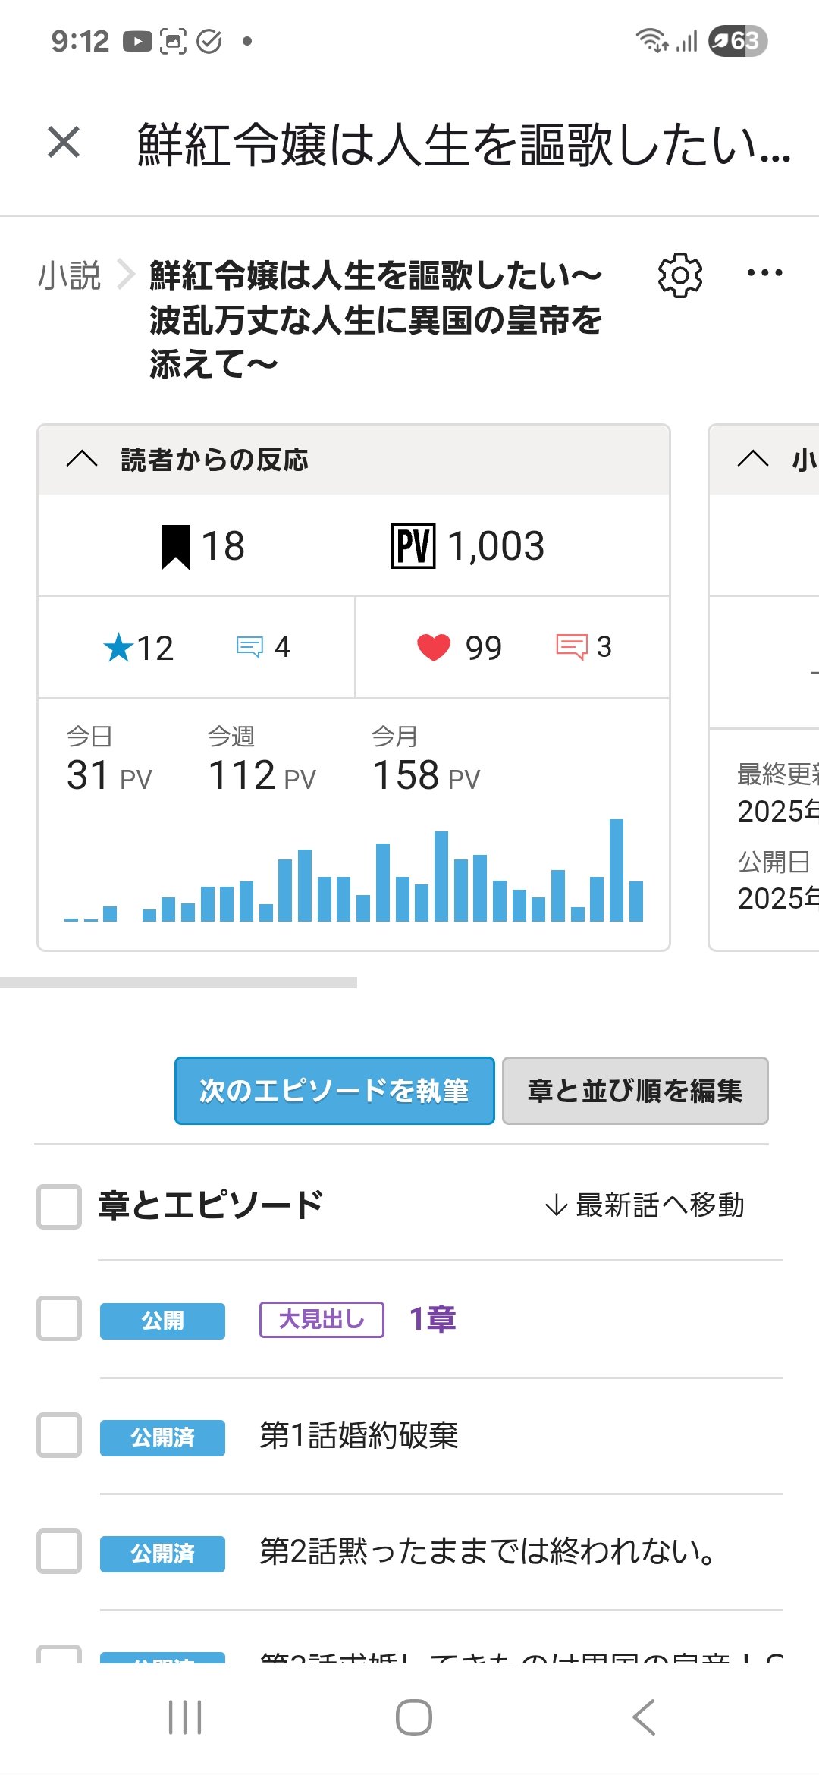Check the 1章 heading checkbox
Screen dimensions: 819x1775
click(x=59, y=1318)
